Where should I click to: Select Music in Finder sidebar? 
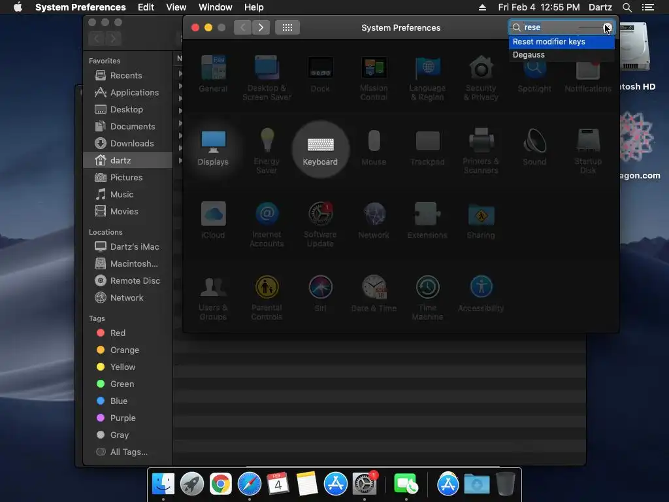click(x=128, y=195)
